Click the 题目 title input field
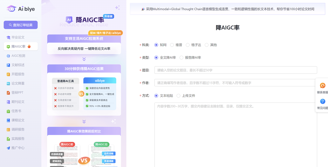This screenshot has width=328, height=167. 236,70
